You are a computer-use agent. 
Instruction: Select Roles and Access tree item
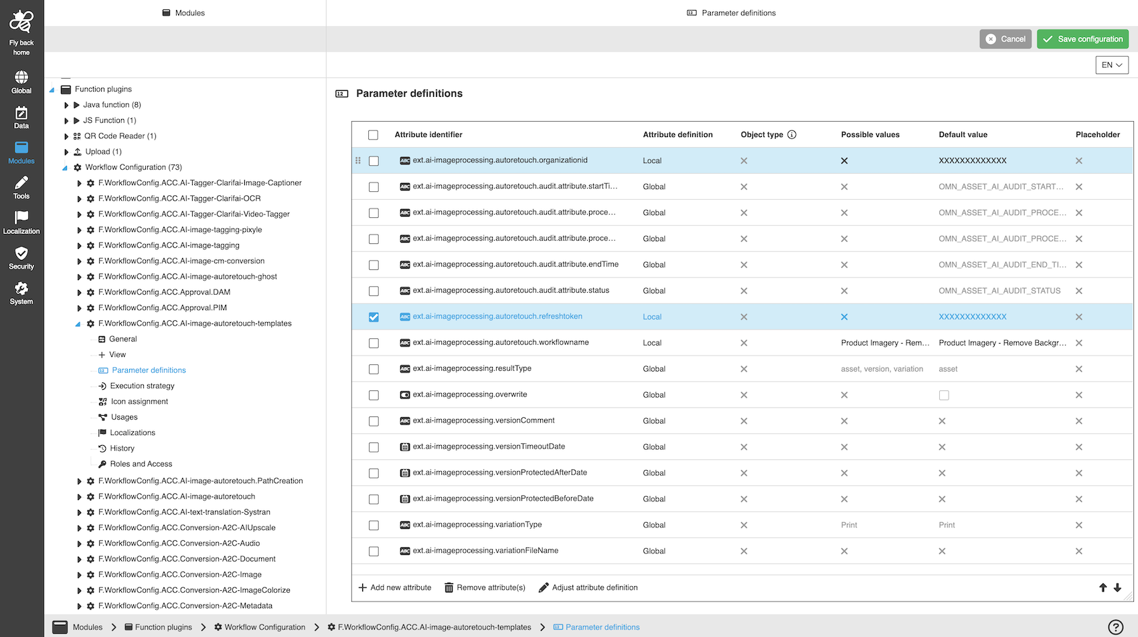141,464
